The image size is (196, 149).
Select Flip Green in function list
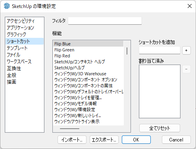(88, 50)
